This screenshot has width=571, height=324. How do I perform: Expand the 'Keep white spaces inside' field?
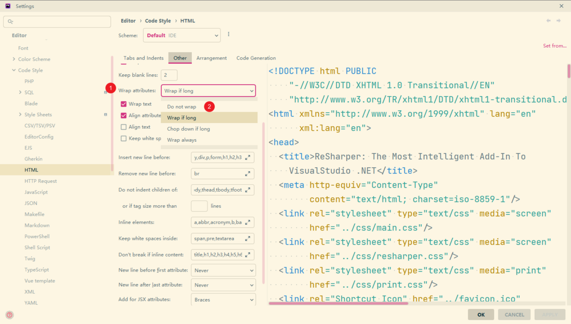pyautogui.click(x=248, y=238)
